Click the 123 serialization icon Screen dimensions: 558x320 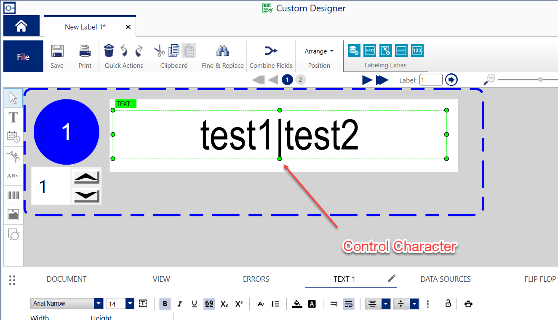[417, 50]
